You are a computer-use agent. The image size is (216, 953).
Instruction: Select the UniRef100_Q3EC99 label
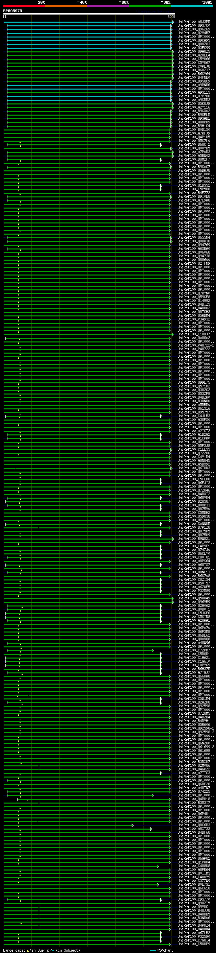tap(194, 48)
